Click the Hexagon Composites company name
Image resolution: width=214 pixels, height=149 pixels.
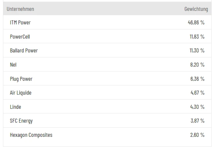(x=31, y=135)
